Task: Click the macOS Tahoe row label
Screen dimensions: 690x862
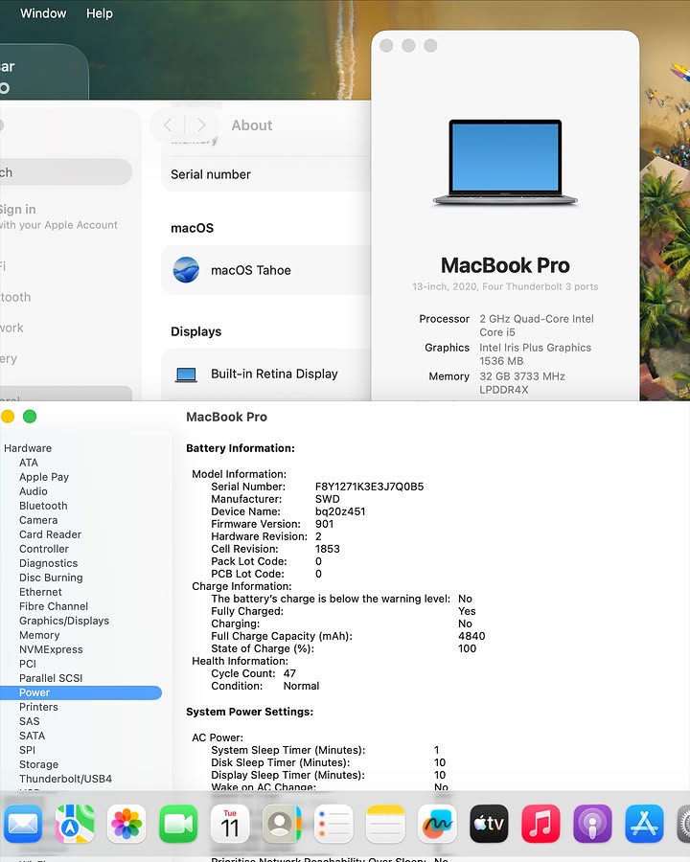Action: click(x=251, y=270)
